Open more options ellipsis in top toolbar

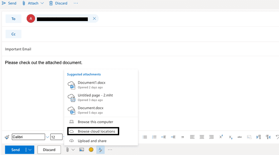pyautogui.click(x=76, y=3)
